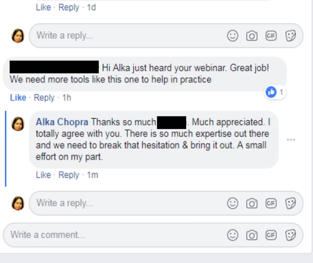Viewport: 313px width, 263px height.
Task: Reply to Alka Chopra's 1m ago comment
Action: click(x=69, y=175)
